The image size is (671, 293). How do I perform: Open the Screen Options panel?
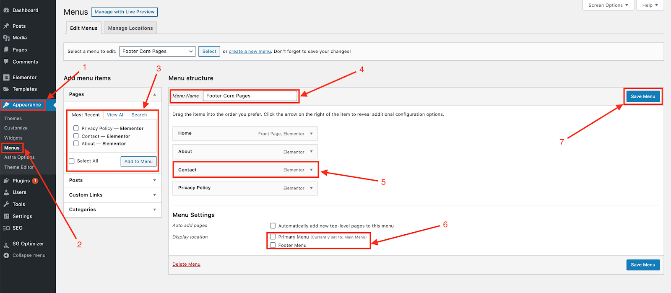(x=608, y=5)
